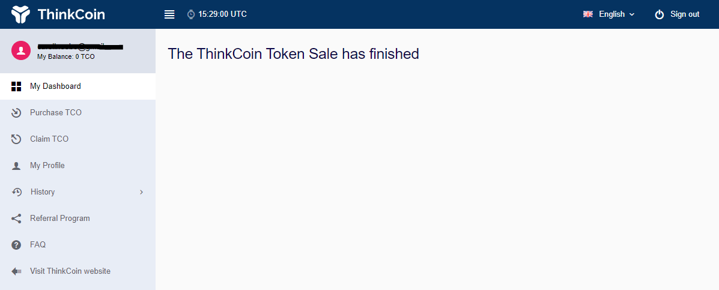
Task: Click the pink user avatar icon
Action: coord(21,50)
